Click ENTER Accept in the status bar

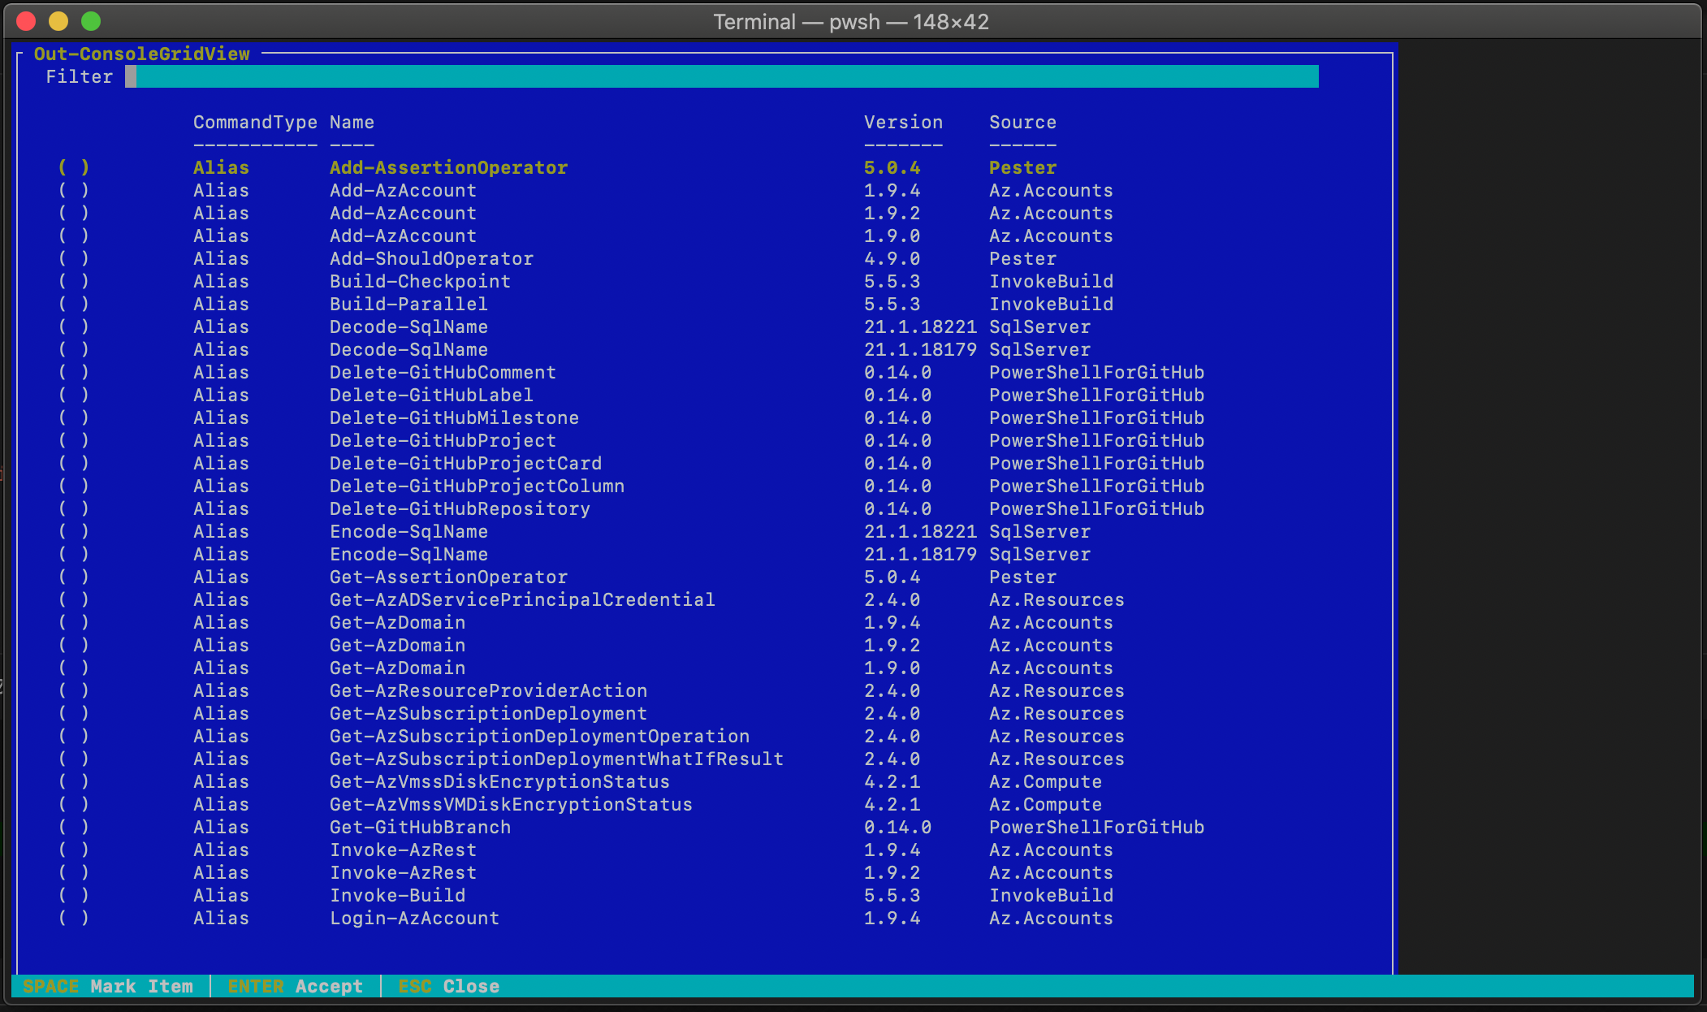[x=296, y=986]
